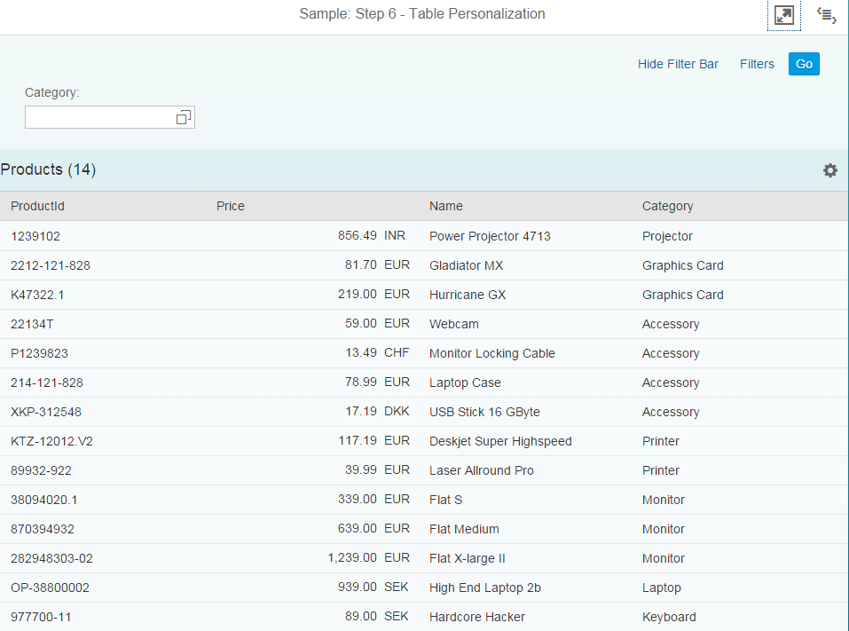Screen dimensions: 849x631
Task: Click the ProductId column header
Action: pyautogui.click(x=37, y=206)
